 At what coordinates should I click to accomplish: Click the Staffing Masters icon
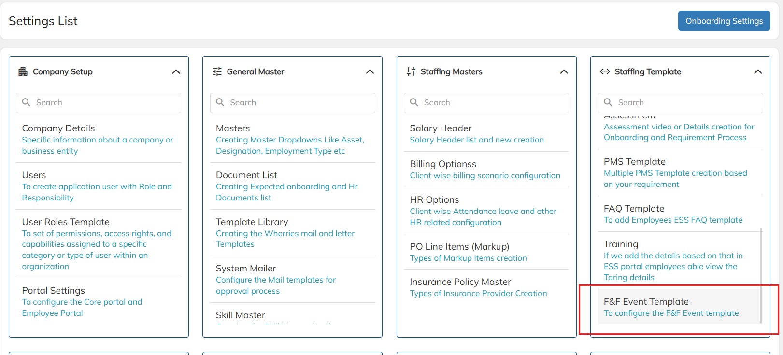pos(411,72)
